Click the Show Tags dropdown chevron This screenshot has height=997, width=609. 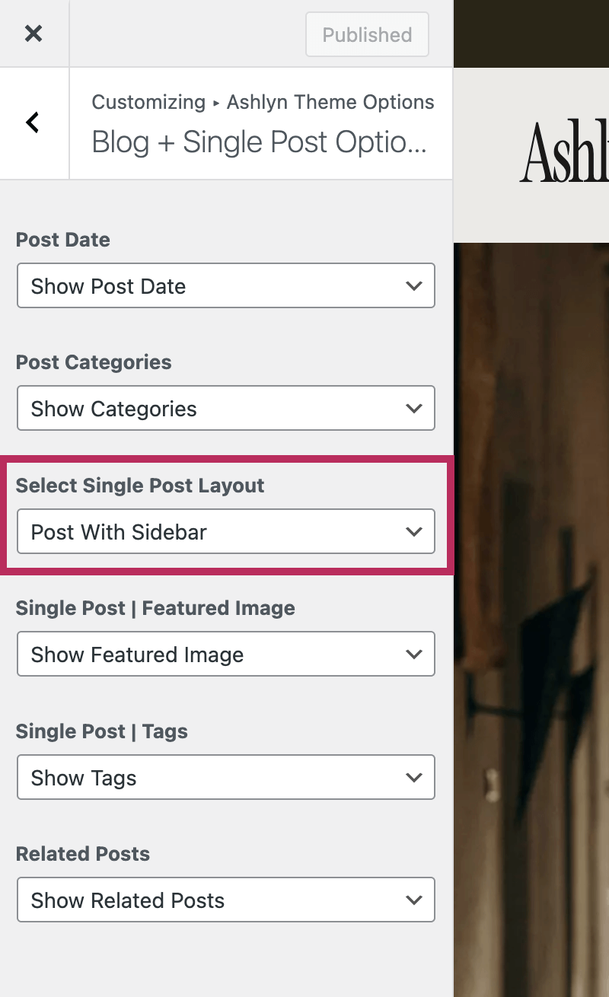point(414,777)
